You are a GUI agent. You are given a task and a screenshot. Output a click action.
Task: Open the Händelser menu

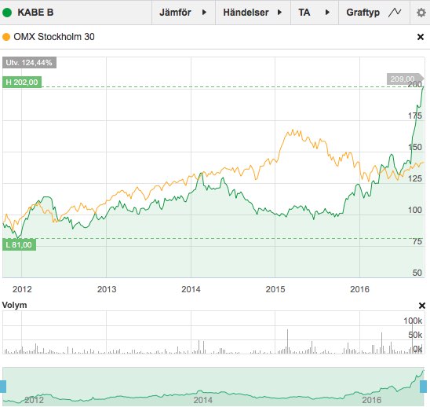(253, 13)
